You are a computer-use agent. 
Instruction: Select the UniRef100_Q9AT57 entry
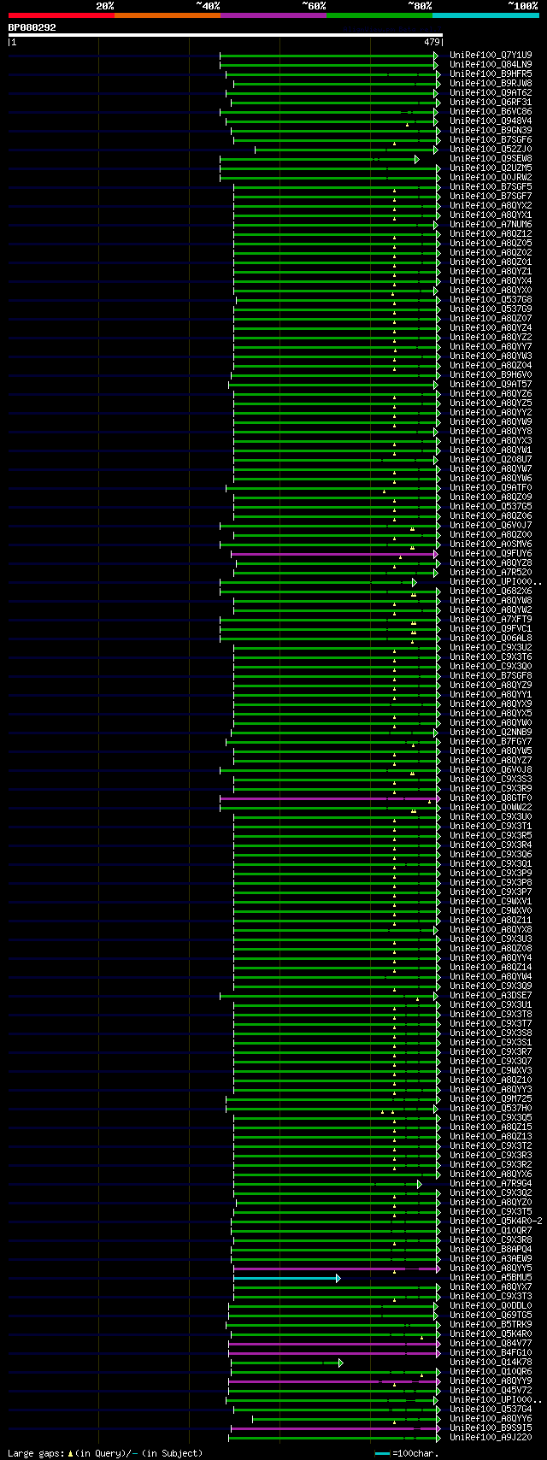pyautogui.click(x=491, y=384)
